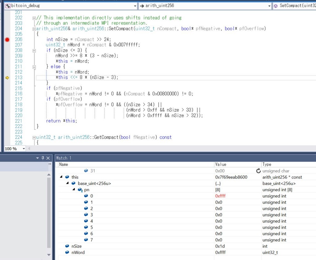This screenshot has height=260, width=316.
Task: Collapse the comment block at line 202
Action: tap(34, 18)
